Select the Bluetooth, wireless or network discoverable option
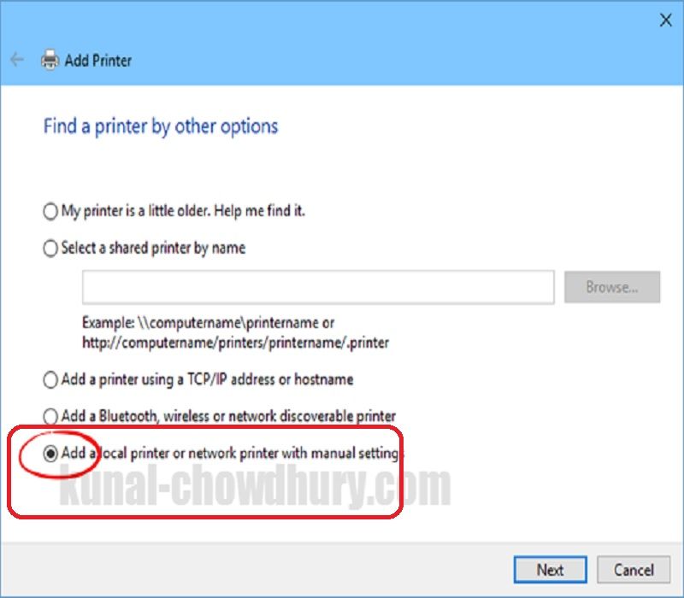 tap(50, 416)
